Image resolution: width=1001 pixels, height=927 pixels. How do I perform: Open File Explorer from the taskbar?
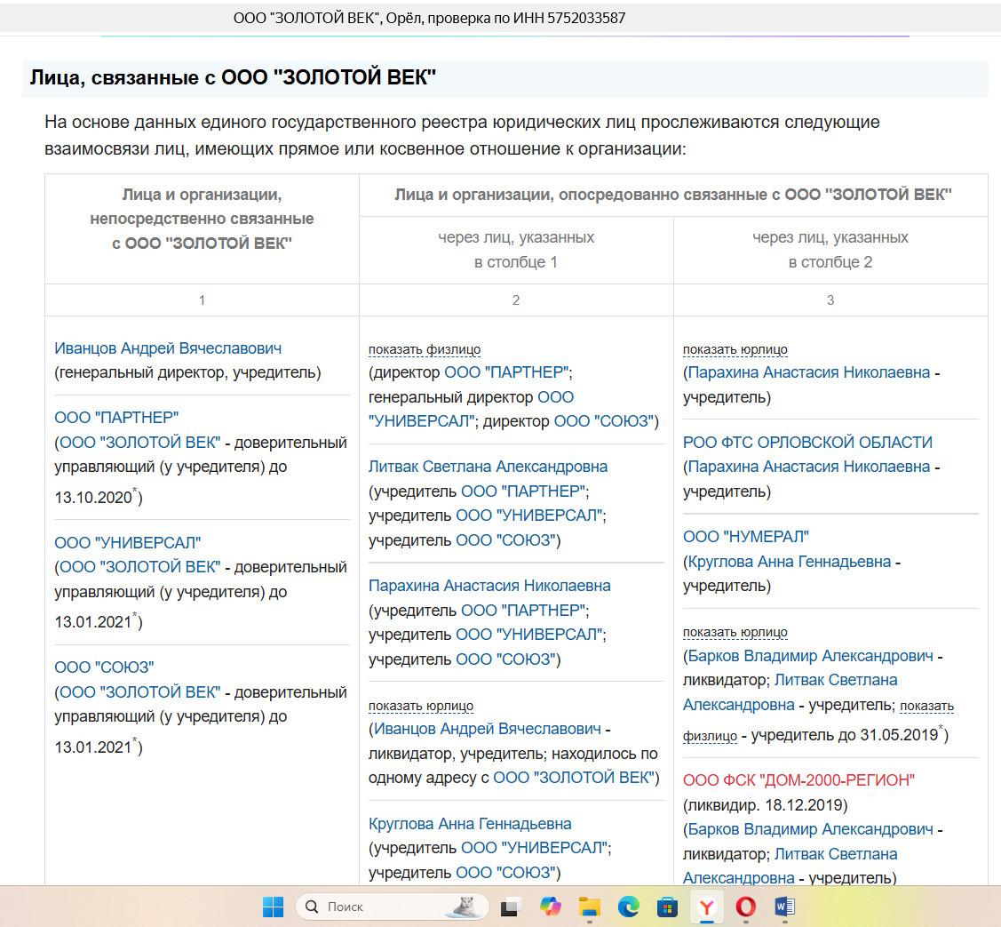(x=589, y=907)
